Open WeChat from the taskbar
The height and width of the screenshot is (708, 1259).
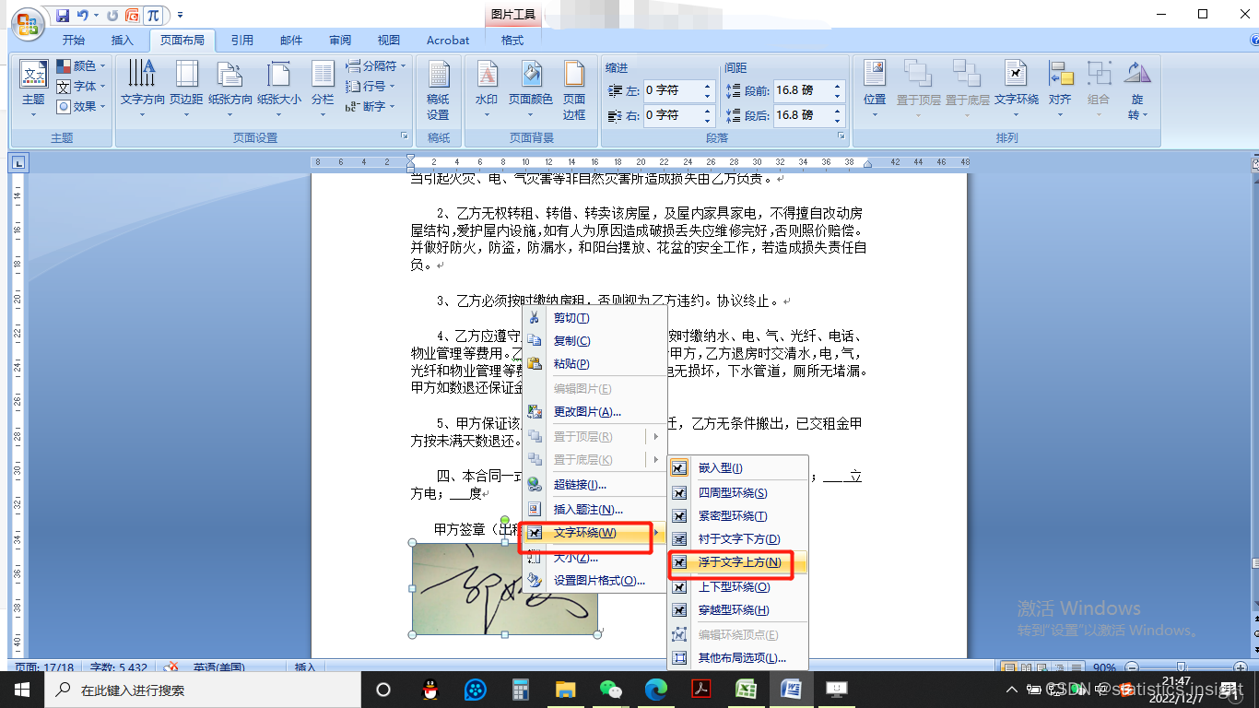(x=610, y=689)
